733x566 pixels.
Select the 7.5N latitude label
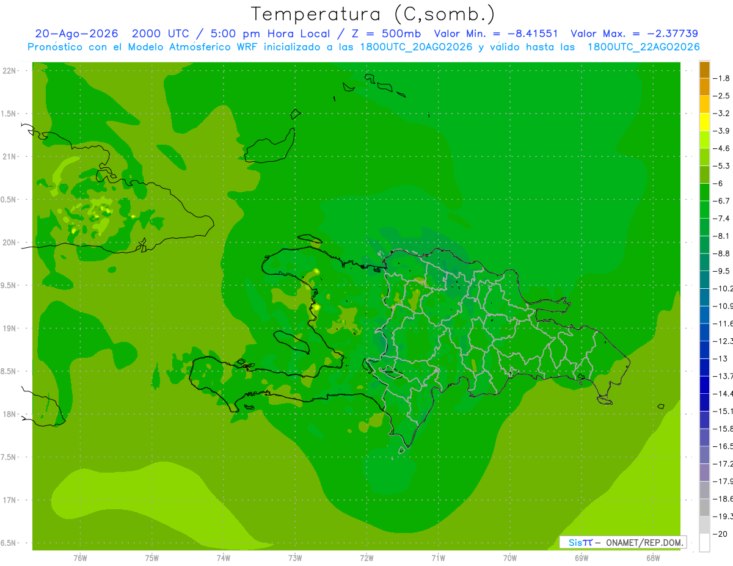[8, 457]
